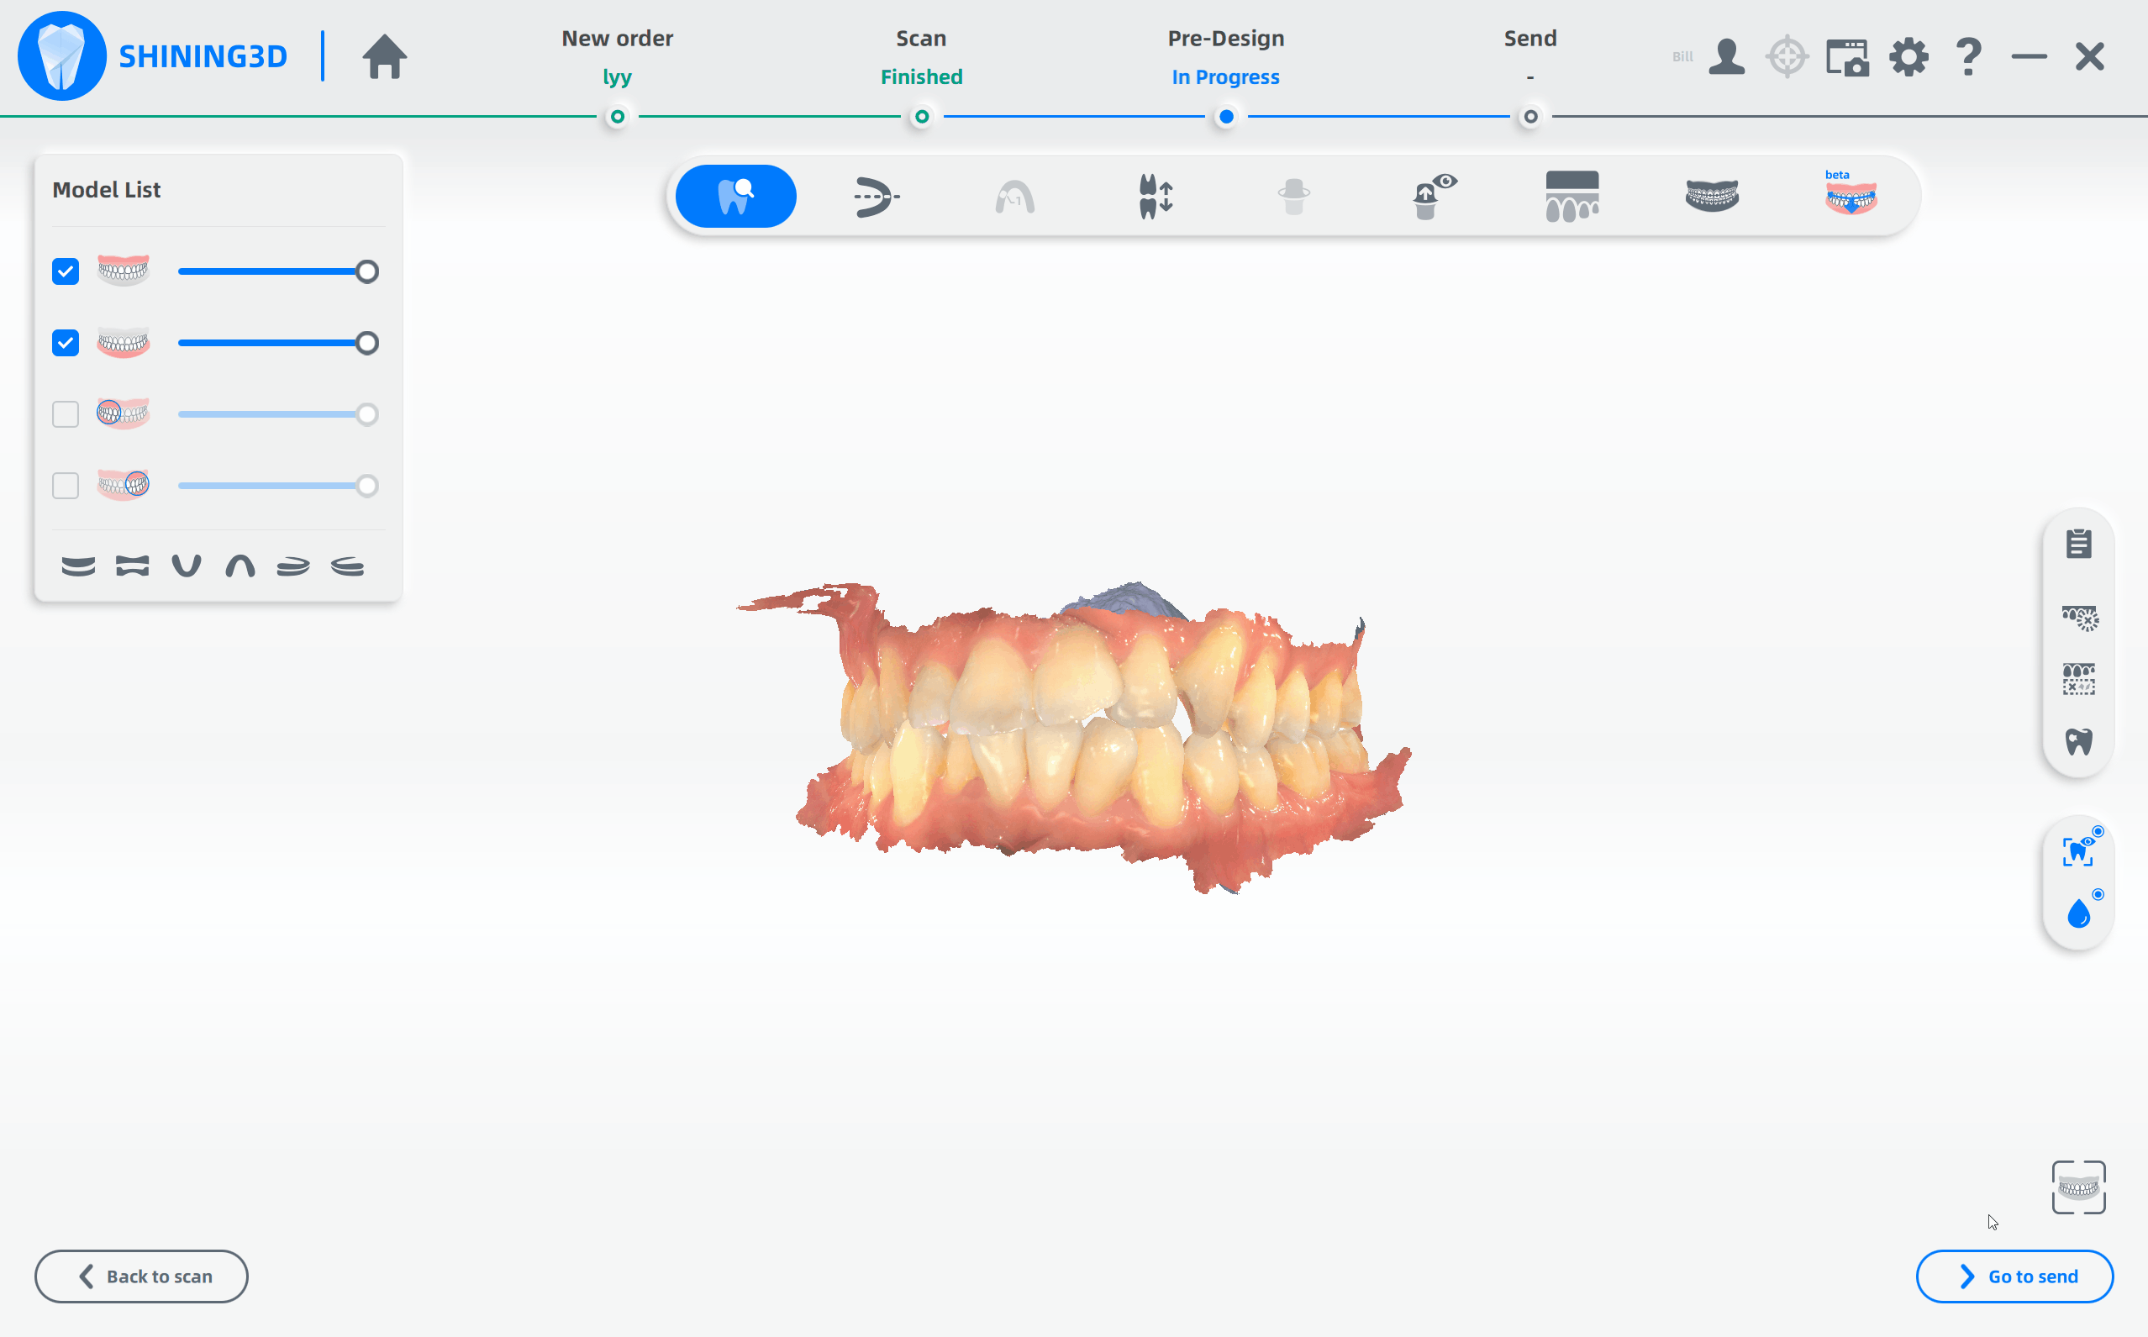
Task: Uncheck the lower jaw model checkbox
Action: tap(66, 343)
